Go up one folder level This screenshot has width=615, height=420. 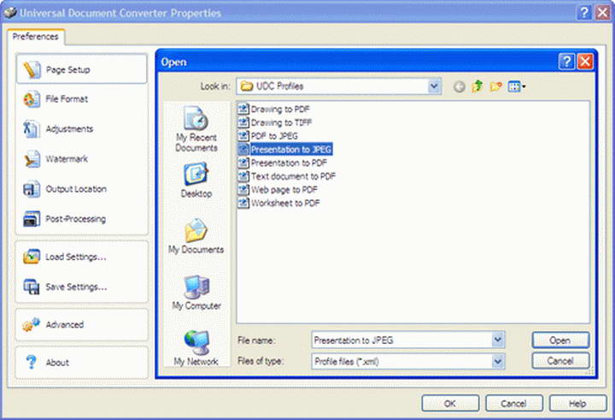coord(477,86)
